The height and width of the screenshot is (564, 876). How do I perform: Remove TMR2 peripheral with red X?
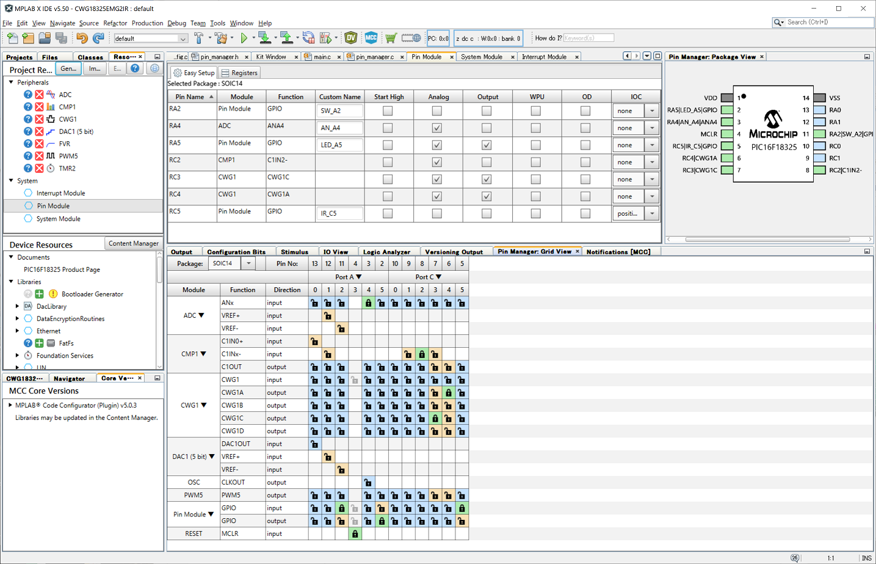point(39,167)
